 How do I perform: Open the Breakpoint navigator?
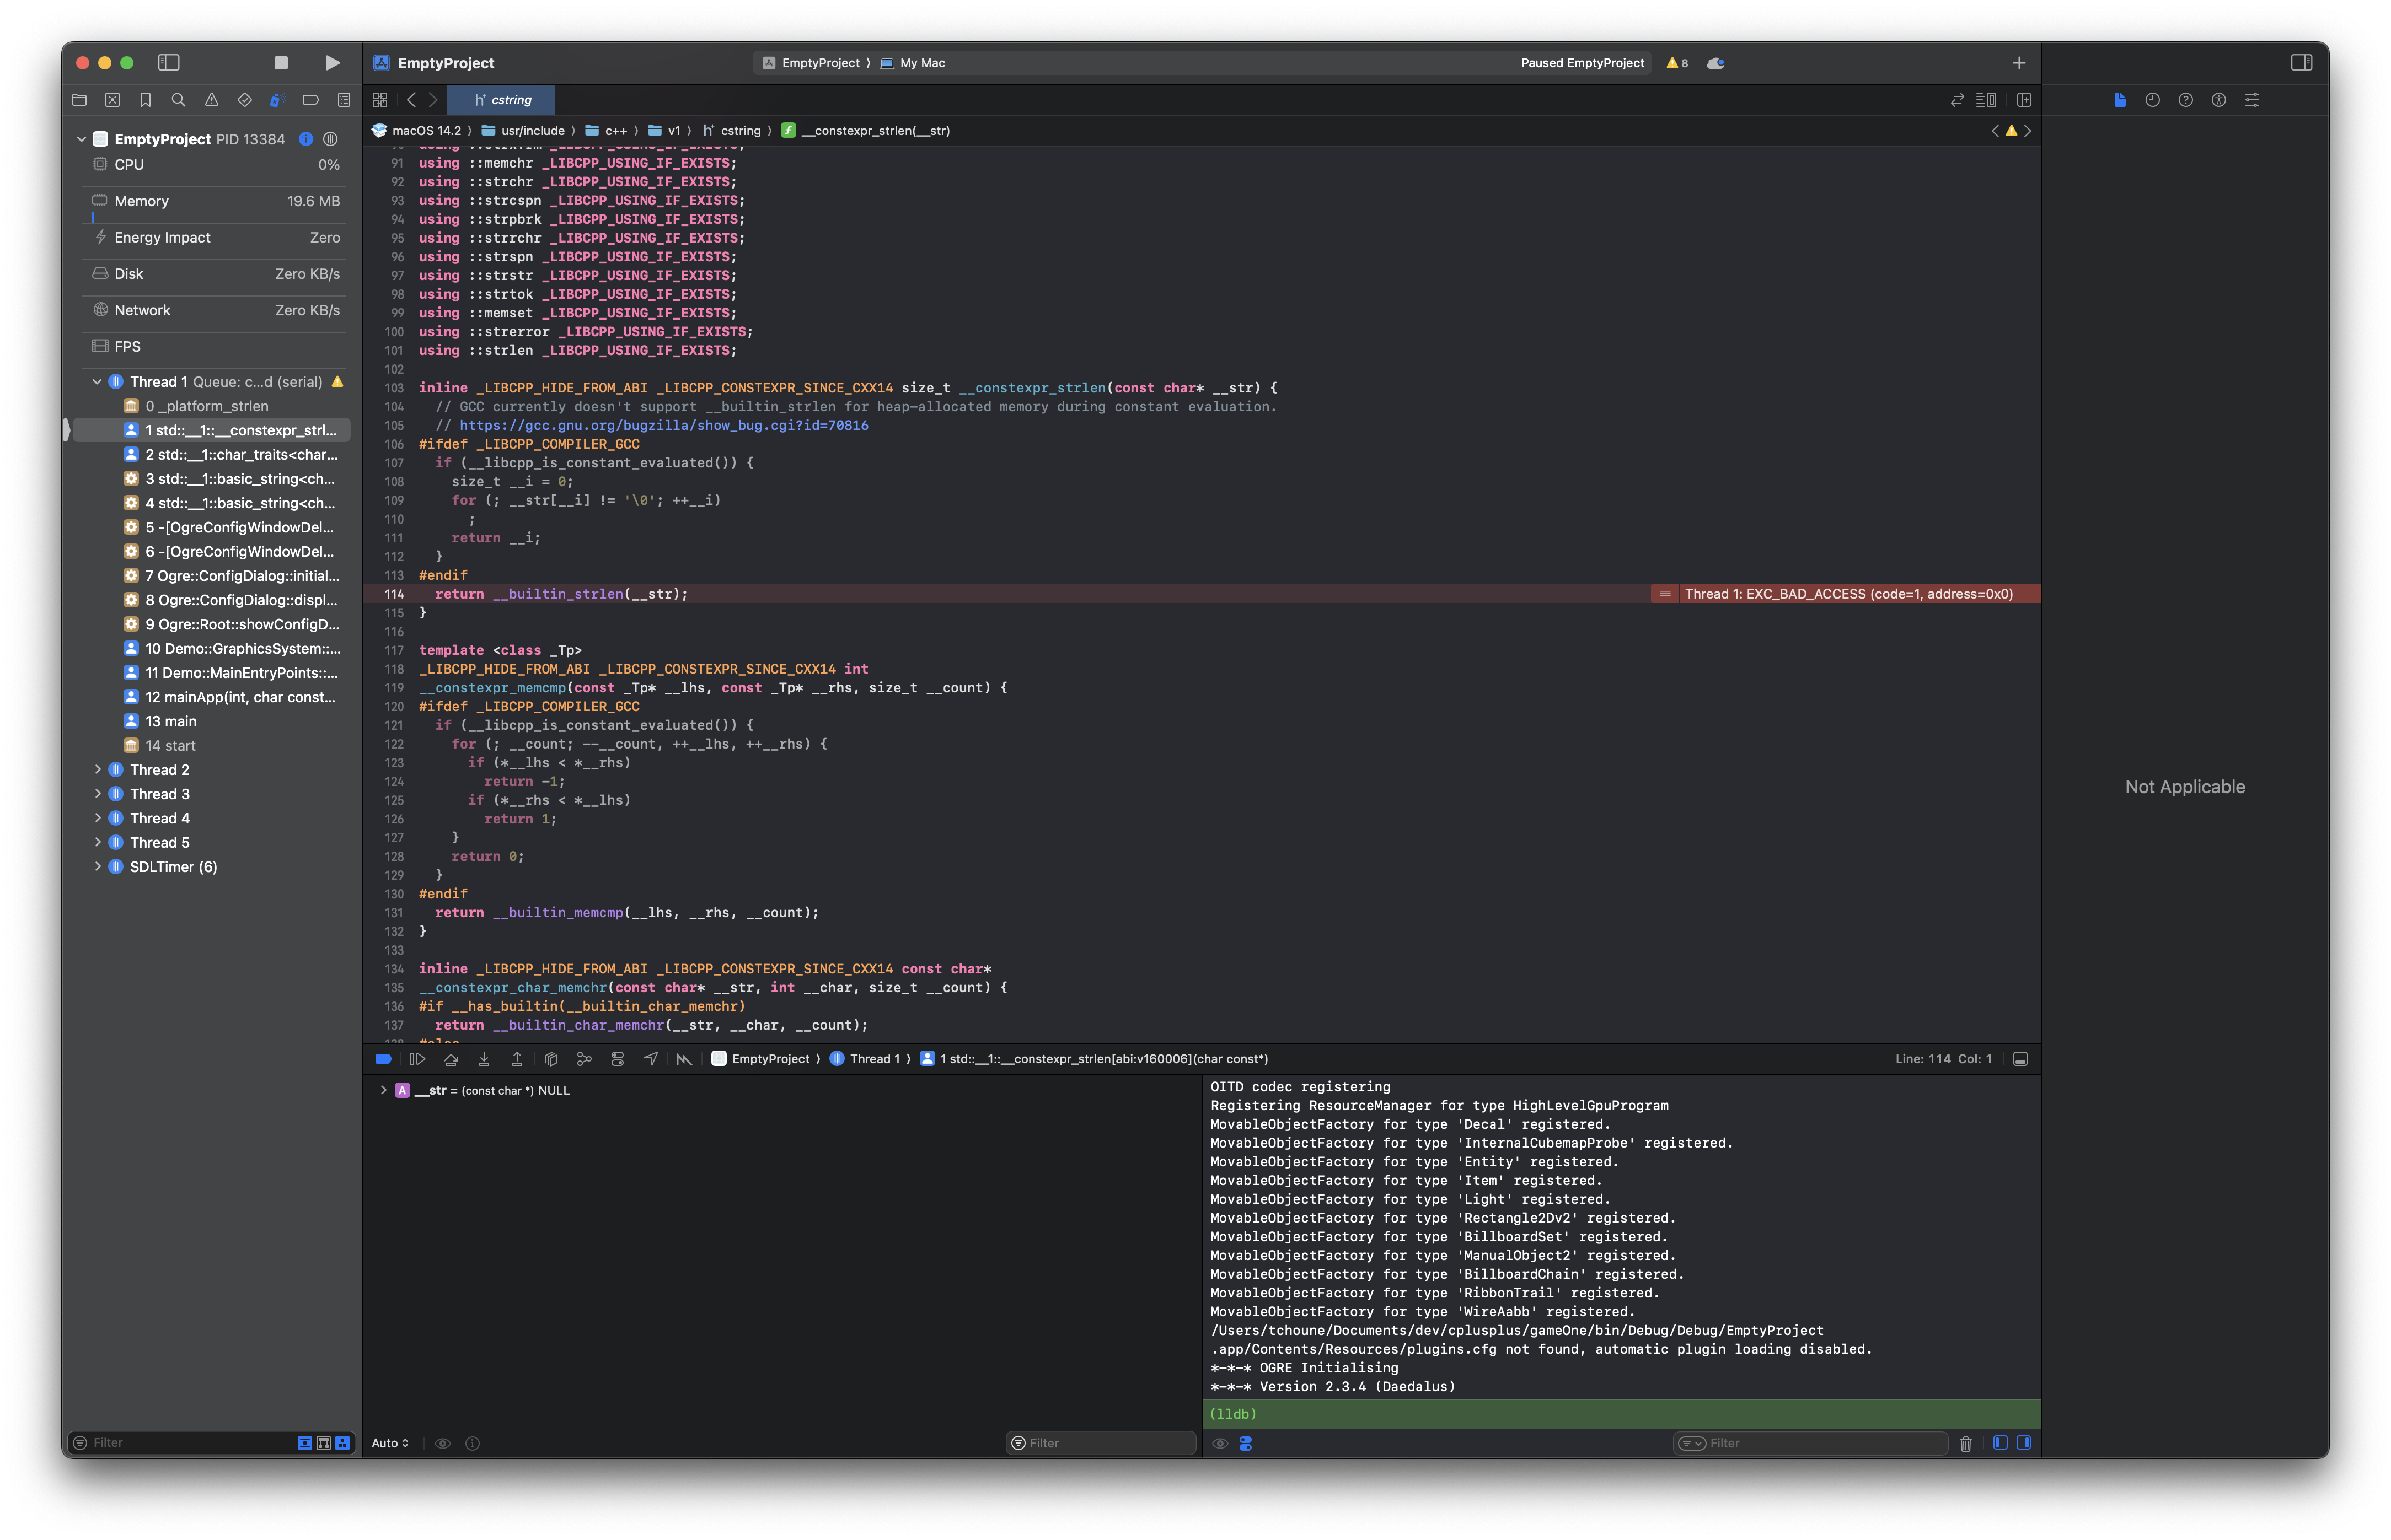coord(310,100)
